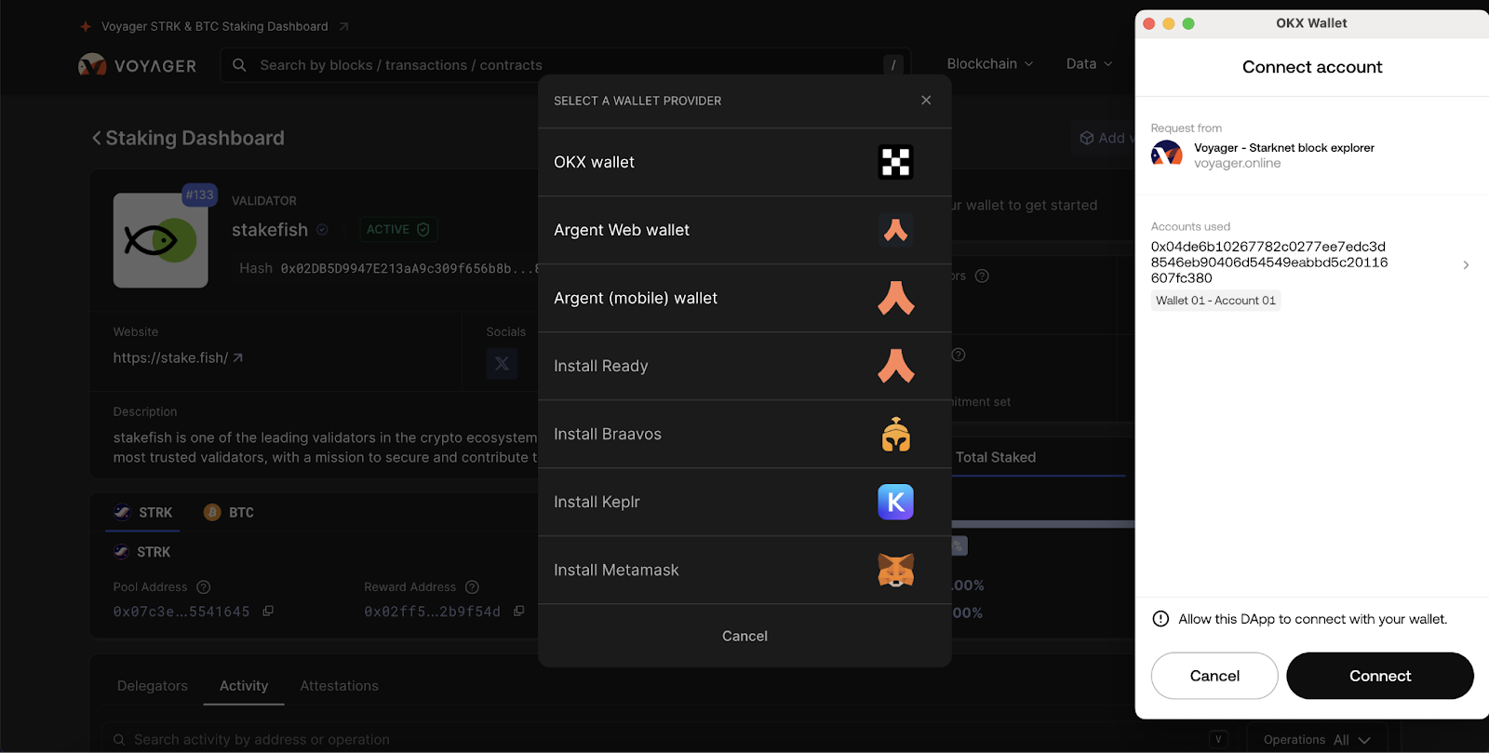Copy the Reward Address value

click(519, 612)
